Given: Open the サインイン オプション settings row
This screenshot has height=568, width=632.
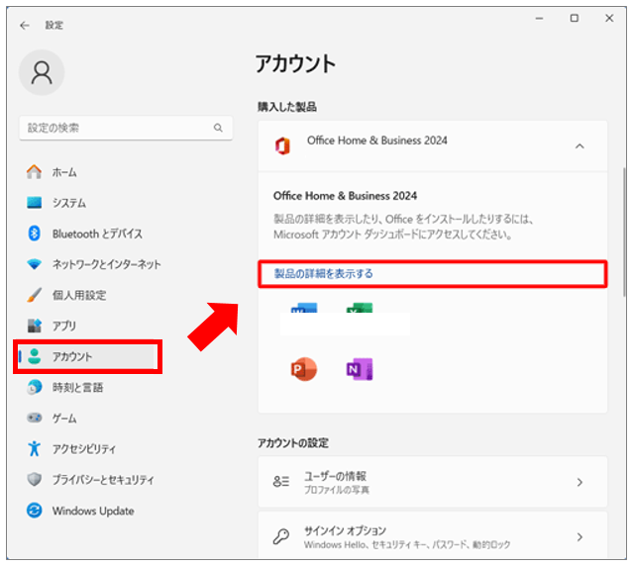Looking at the screenshot, I should coord(433,536).
